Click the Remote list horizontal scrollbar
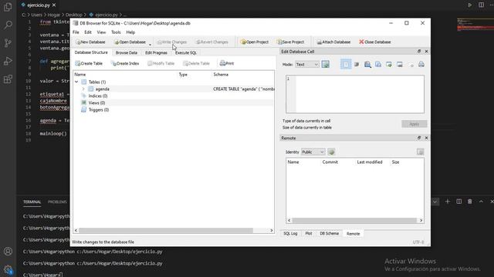This screenshot has width=494, height=277. tap(355, 221)
